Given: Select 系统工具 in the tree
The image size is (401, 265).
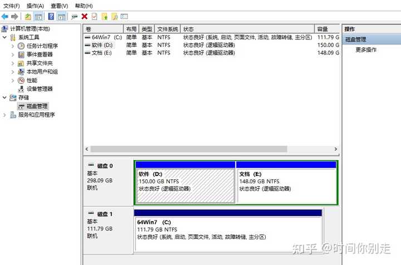Looking at the screenshot, I should [x=29, y=37].
